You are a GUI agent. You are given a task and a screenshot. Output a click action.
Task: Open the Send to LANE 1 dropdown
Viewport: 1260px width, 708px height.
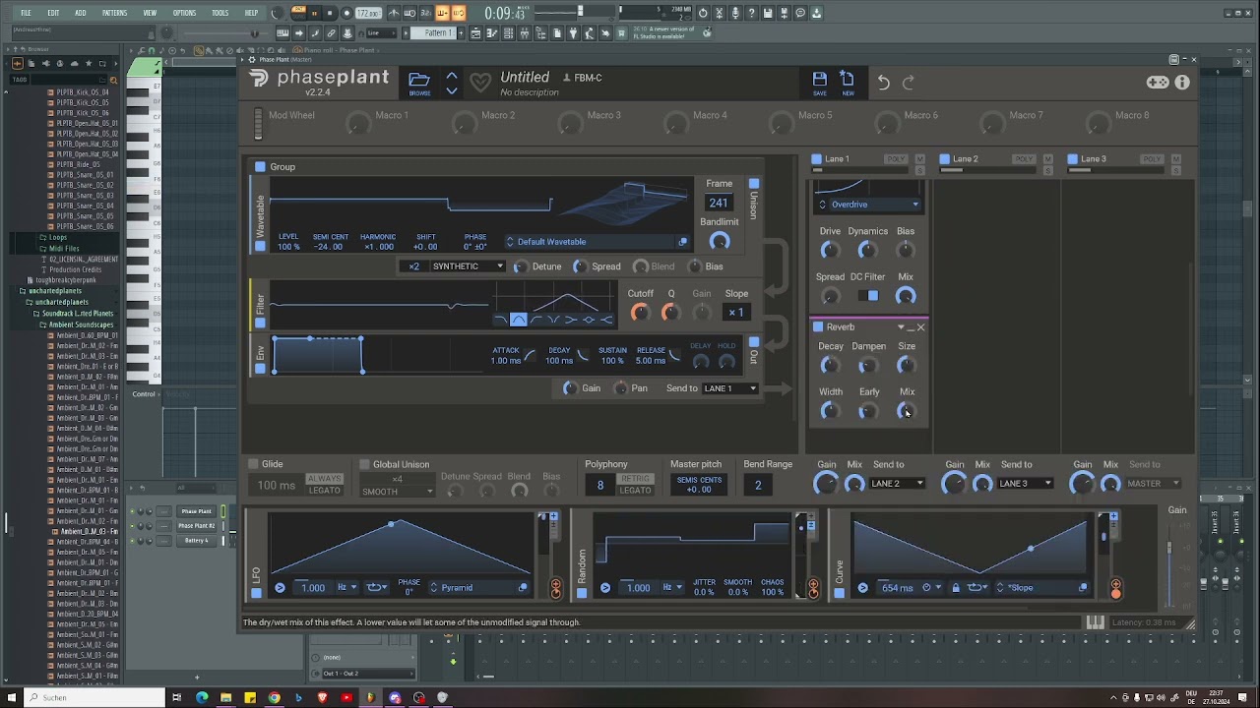pyautogui.click(x=730, y=388)
